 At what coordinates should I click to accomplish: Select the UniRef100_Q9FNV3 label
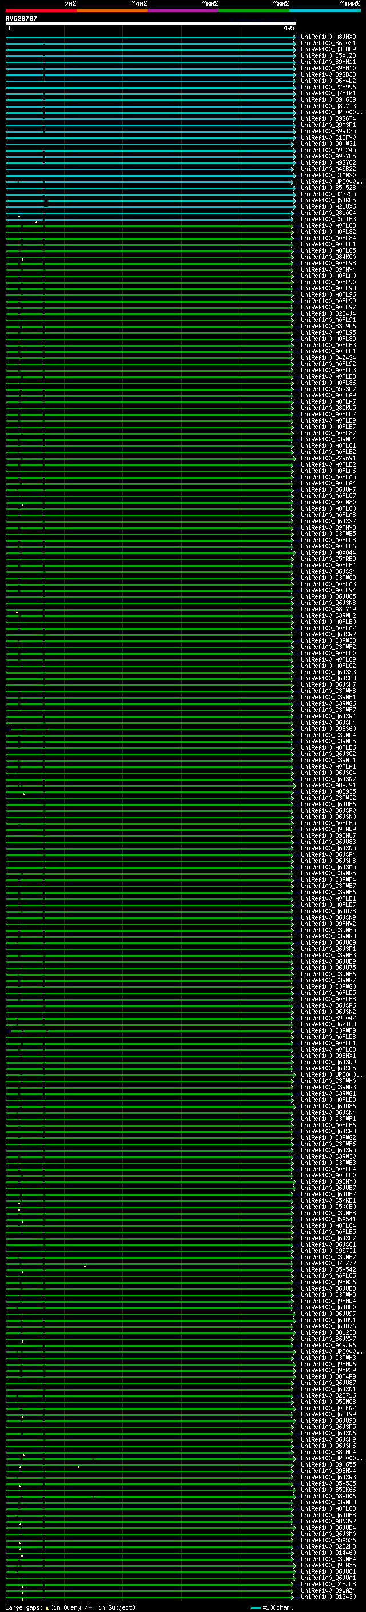(x=328, y=527)
